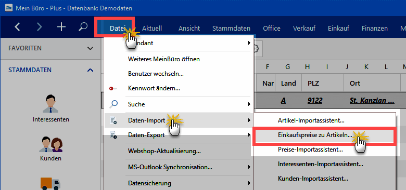
Task: Select Kennwort ändern... entry
Action: pos(179,89)
